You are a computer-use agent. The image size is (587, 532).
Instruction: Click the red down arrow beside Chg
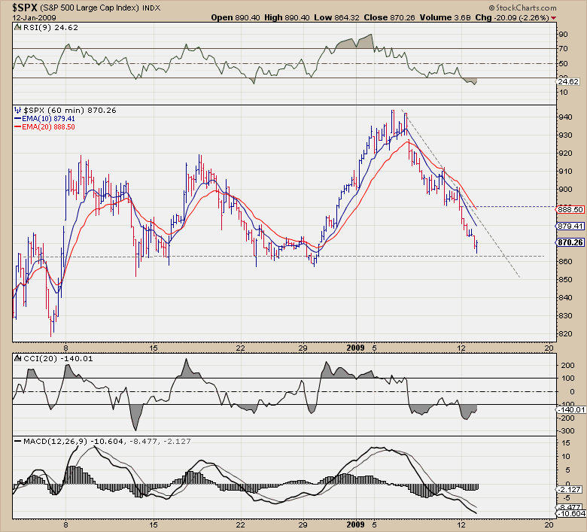pos(553,18)
